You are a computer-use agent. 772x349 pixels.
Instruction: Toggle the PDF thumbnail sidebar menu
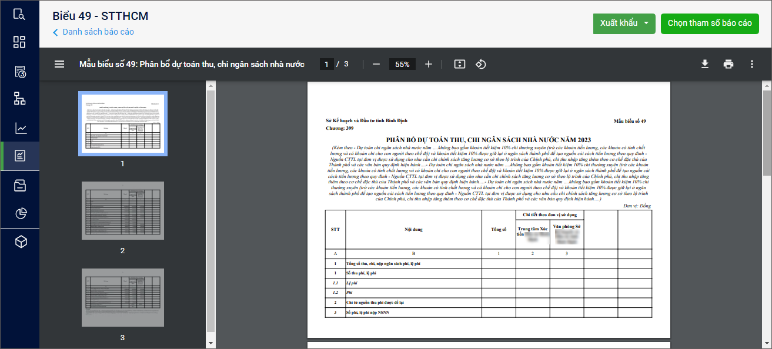tap(59, 64)
